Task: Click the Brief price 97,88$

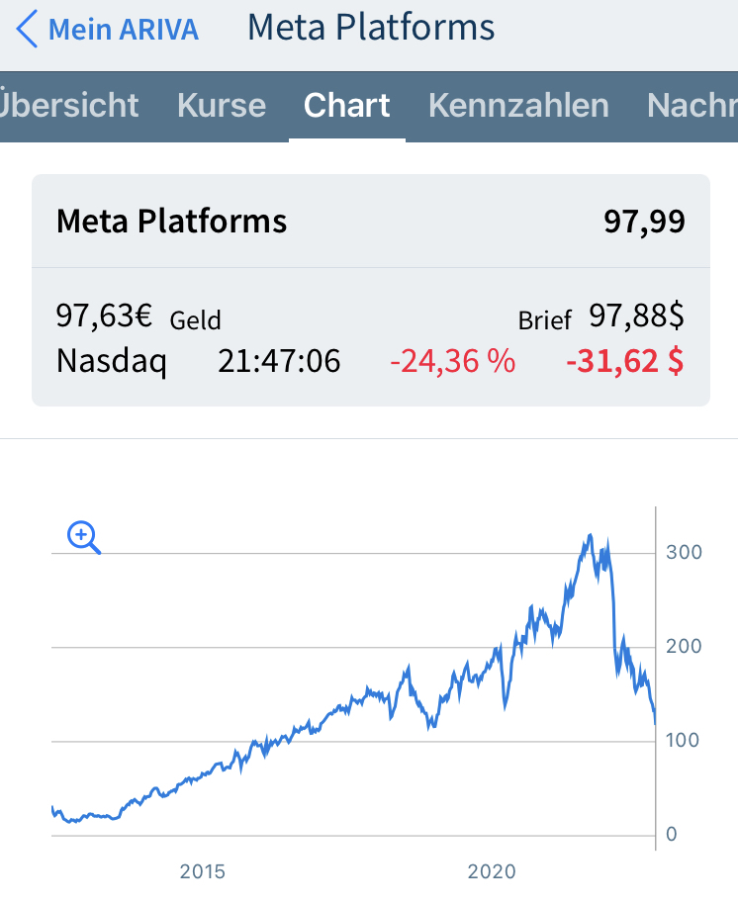Action: click(637, 314)
